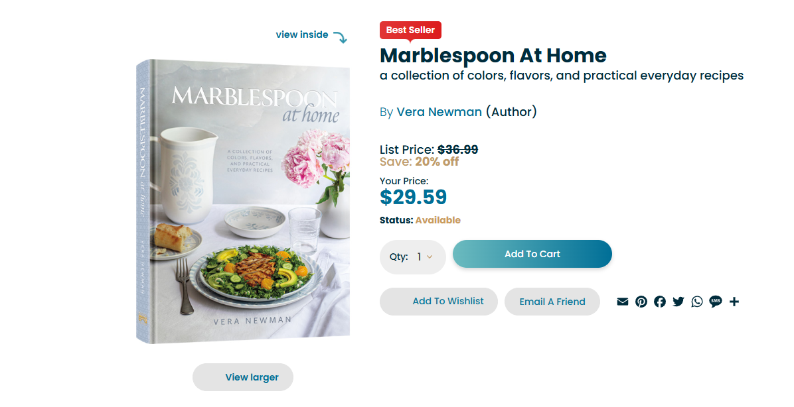Share this book via email icon
The height and width of the screenshot is (407, 794).
[622, 302]
